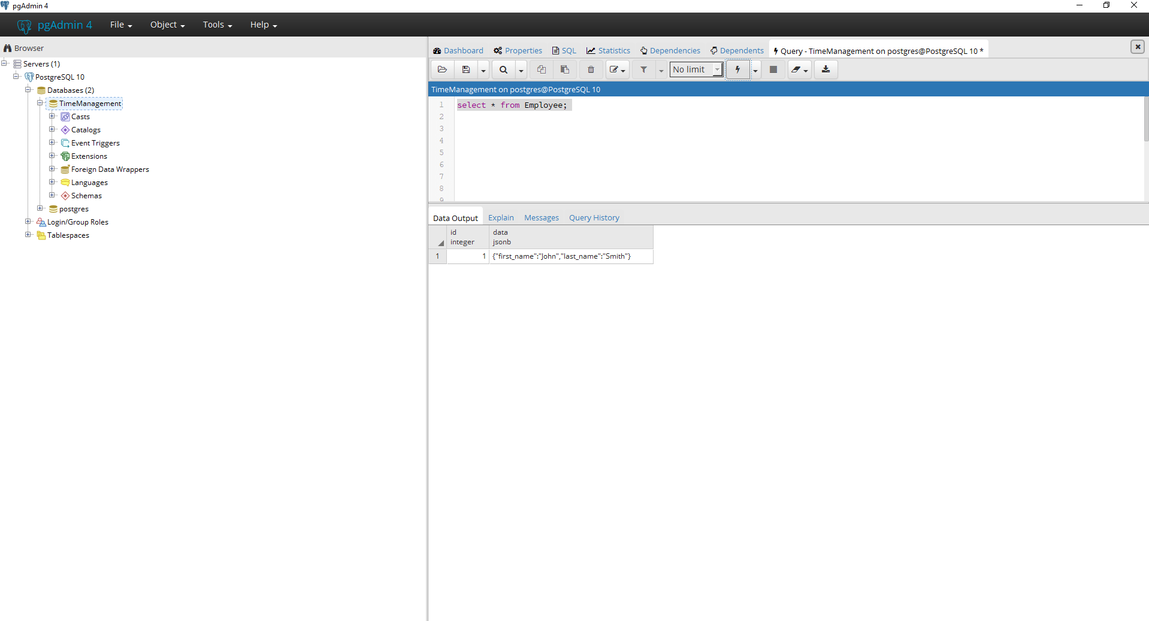Download query results using download icon

coord(825,69)
